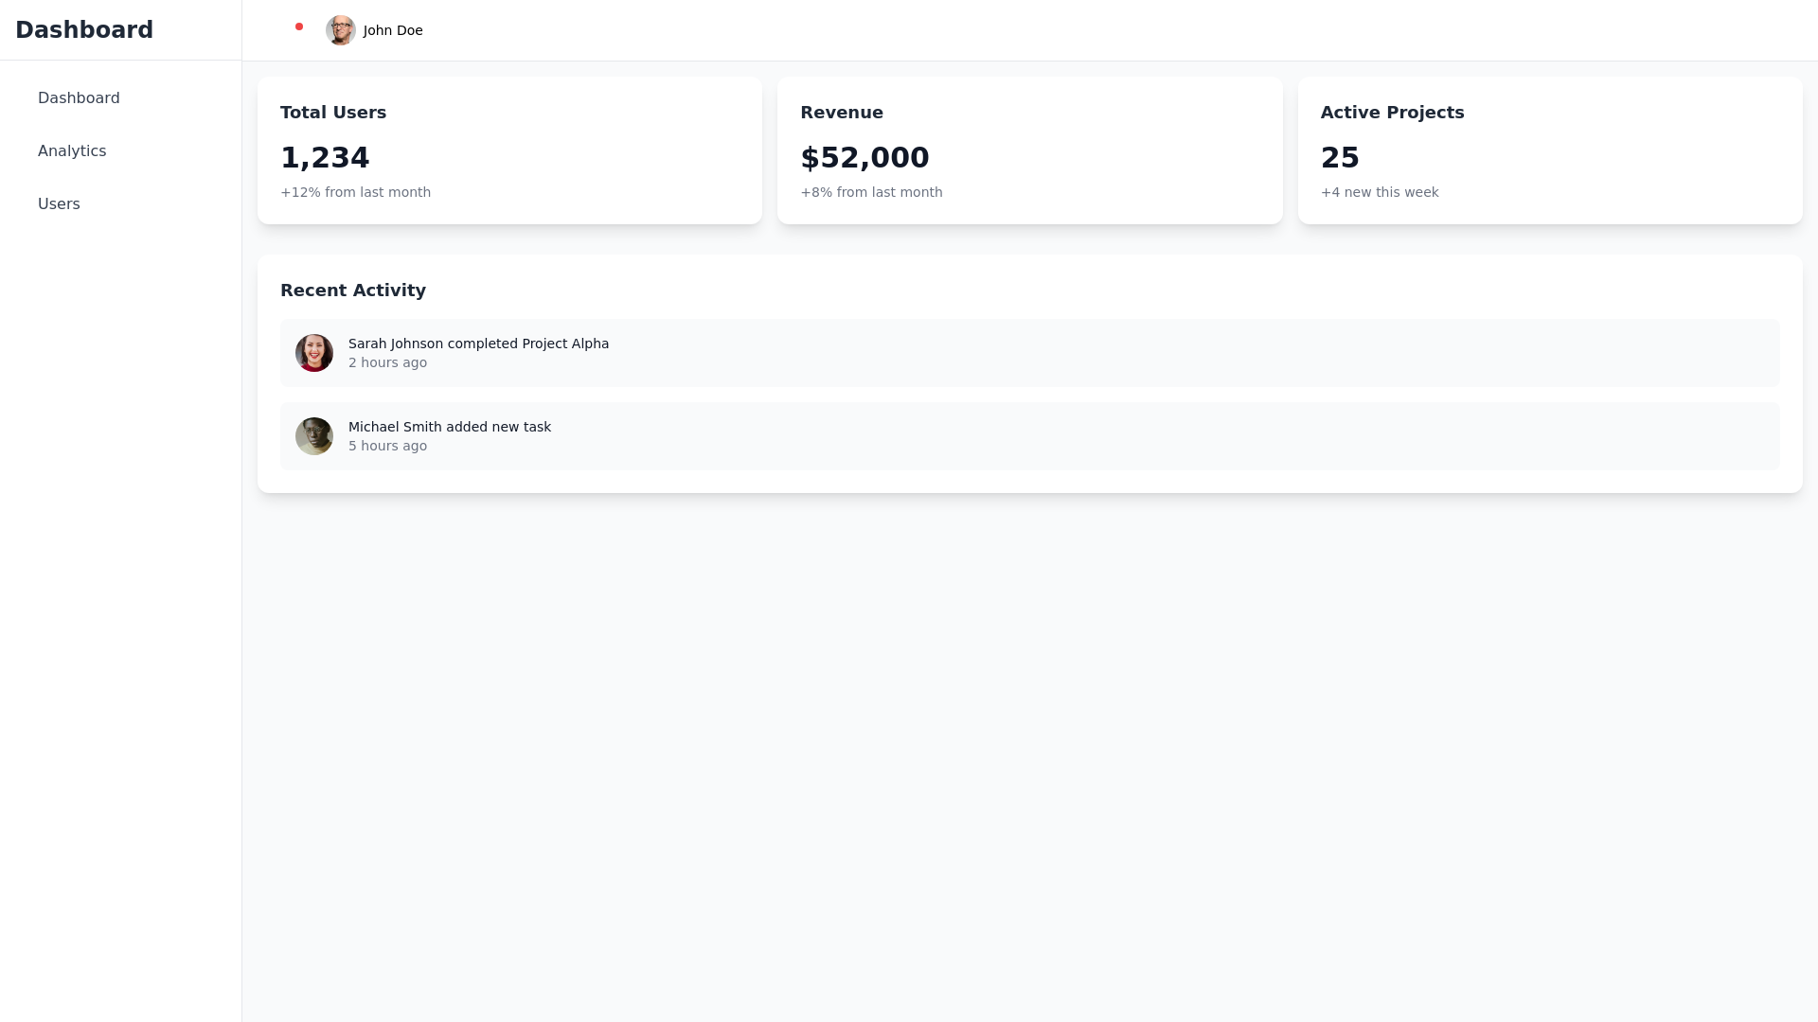Select the Total Users stat card
Viewport: 1818px width, 1022px height.
pos(509,150)
